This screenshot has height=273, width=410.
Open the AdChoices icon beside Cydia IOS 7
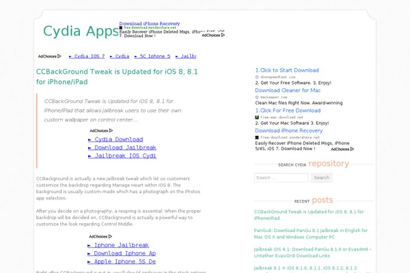(59, 56)
